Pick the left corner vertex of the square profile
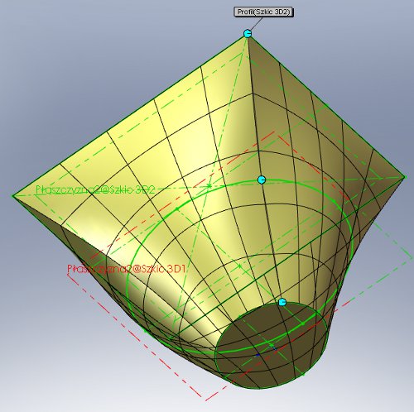Viewport: 414px width, 412px height. tap(13, 195)
